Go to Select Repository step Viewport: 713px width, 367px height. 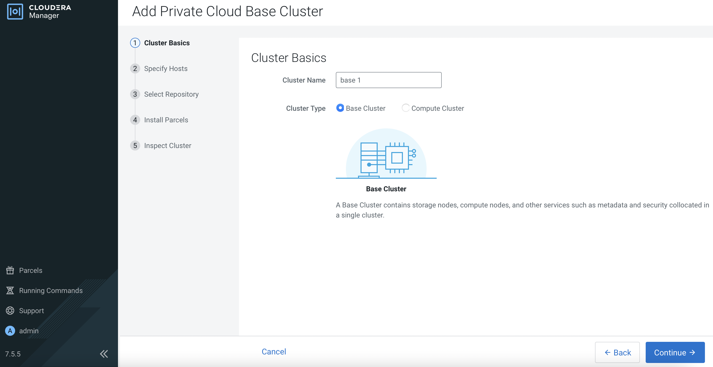(x=171, y=94)
